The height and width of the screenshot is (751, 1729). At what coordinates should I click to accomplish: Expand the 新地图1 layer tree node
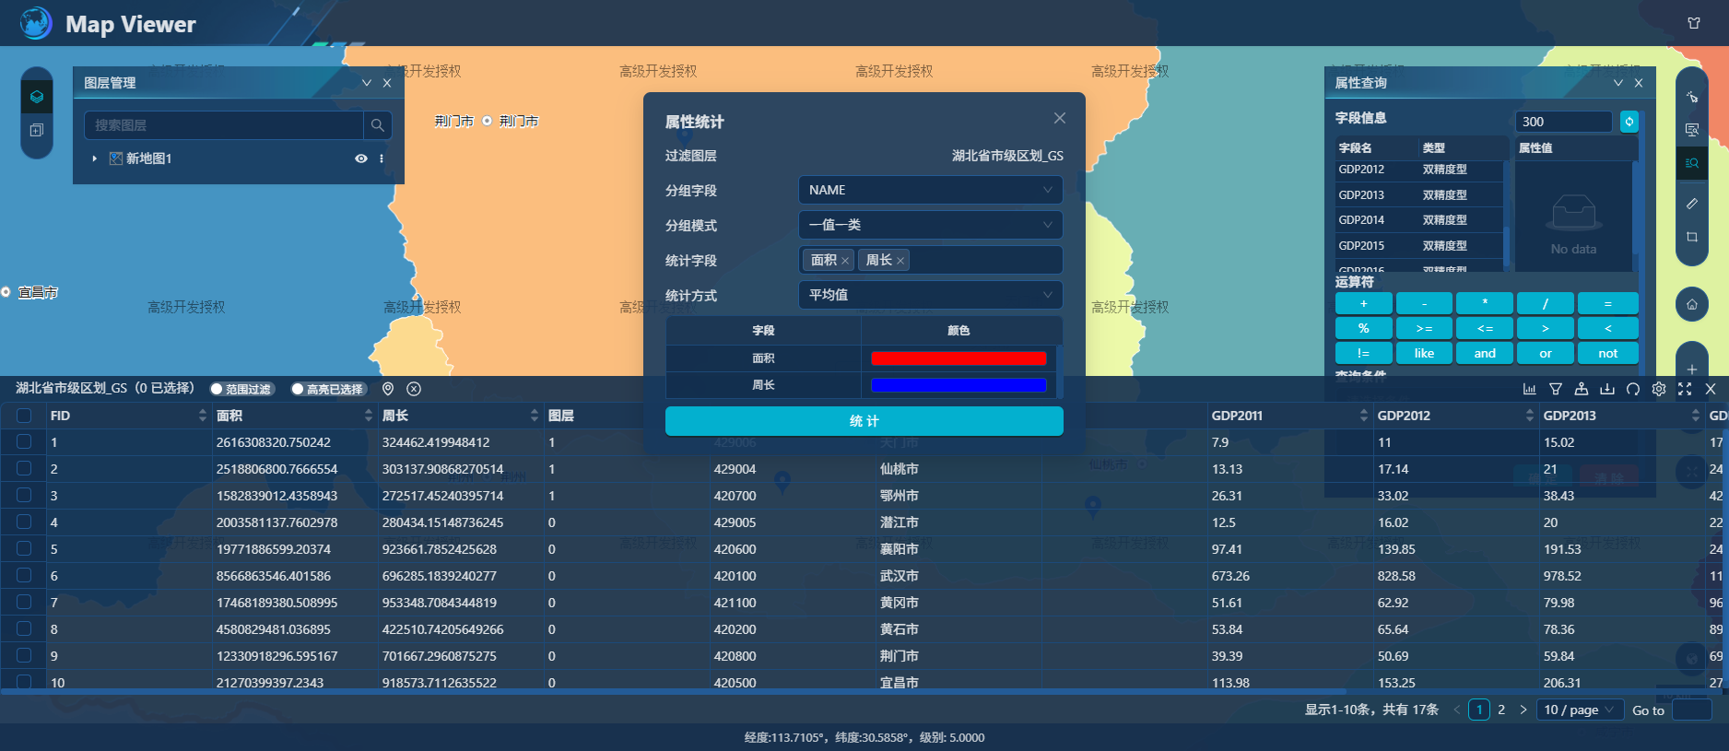point(94,158)
